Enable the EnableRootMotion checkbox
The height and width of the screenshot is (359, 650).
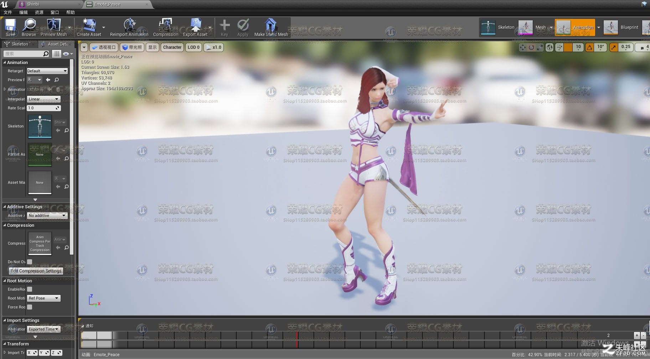[x=30, y=289]
